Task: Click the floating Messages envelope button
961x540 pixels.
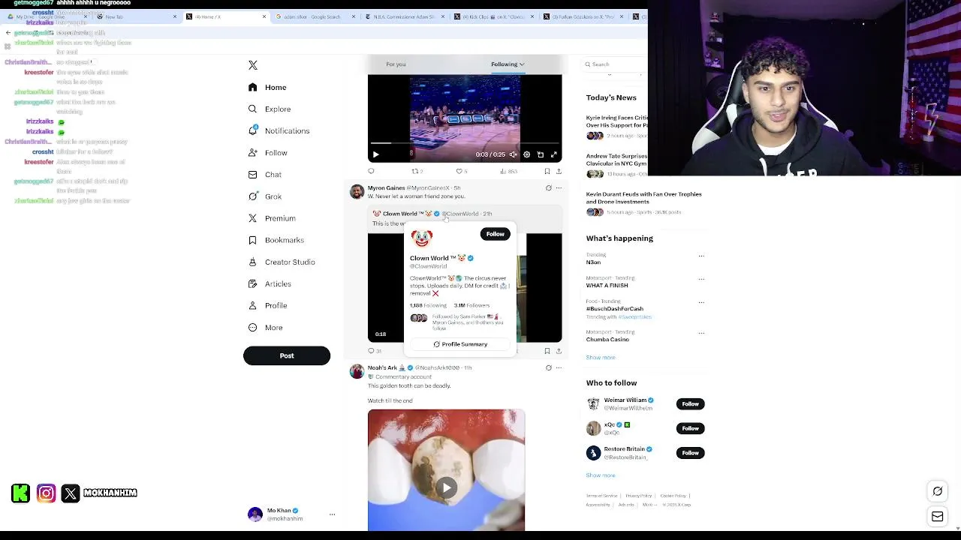Action: (x=938, y=517)
